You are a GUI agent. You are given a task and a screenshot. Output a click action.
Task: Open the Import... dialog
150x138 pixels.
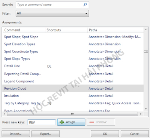click(16, 134)
